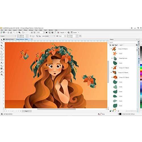
Task: Click the horizontal canvas scrollbar
Action: pos(57,109)
